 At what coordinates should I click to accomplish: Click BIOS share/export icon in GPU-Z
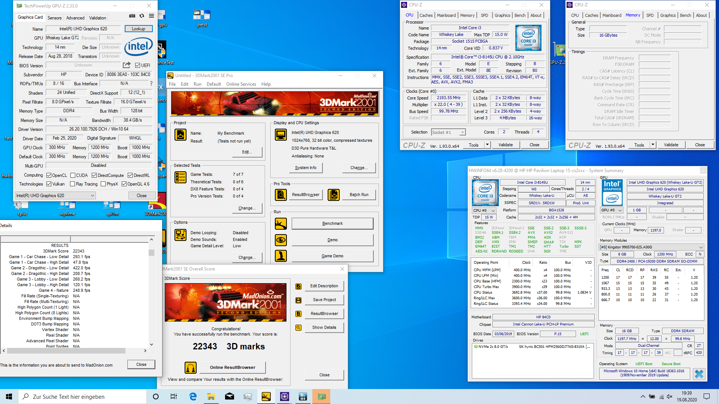point(127,65)
